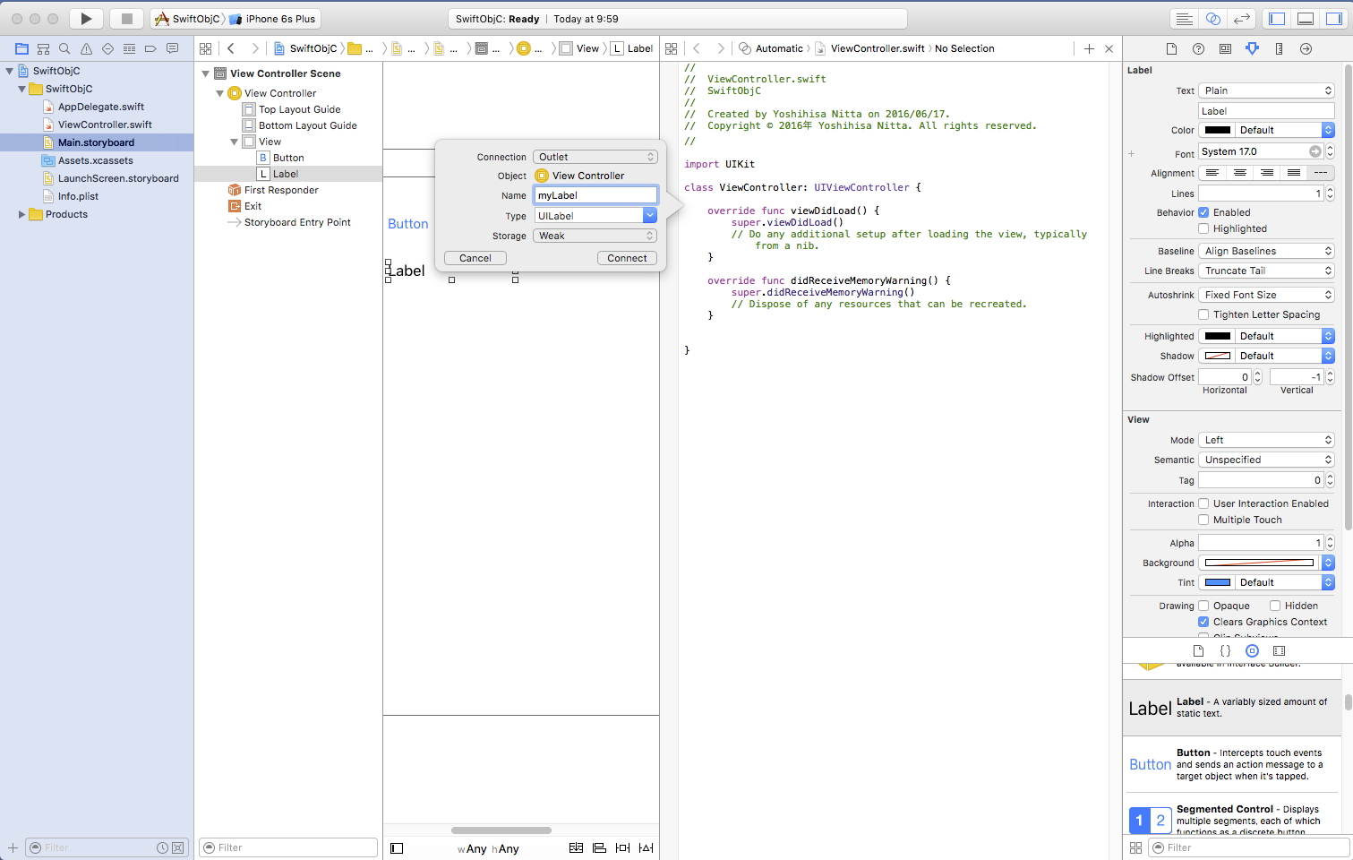Open the Attributes inspector tab
This screenshot has height=860, width=1353.
[x=1252, y=48]
